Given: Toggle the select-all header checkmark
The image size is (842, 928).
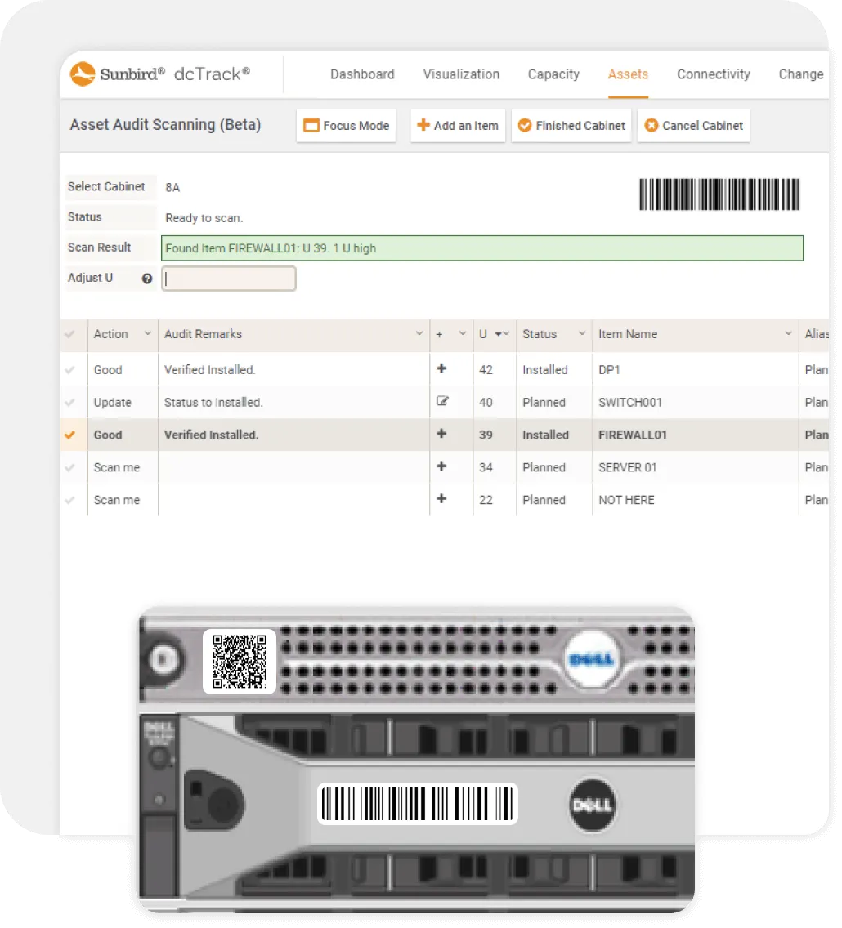Looking at the screenshot, I should point(69,334).
